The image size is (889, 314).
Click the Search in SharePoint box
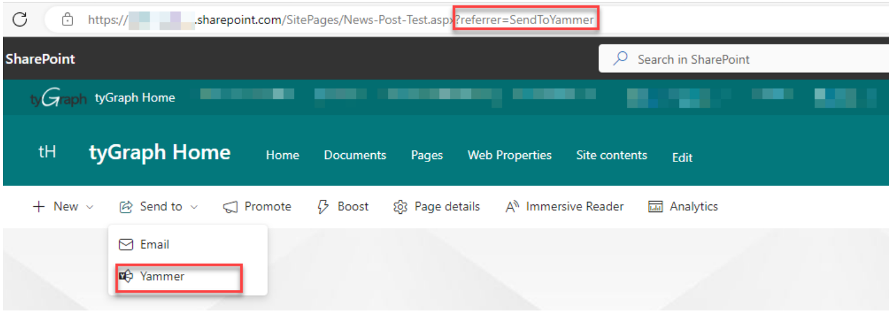(744, 59)
